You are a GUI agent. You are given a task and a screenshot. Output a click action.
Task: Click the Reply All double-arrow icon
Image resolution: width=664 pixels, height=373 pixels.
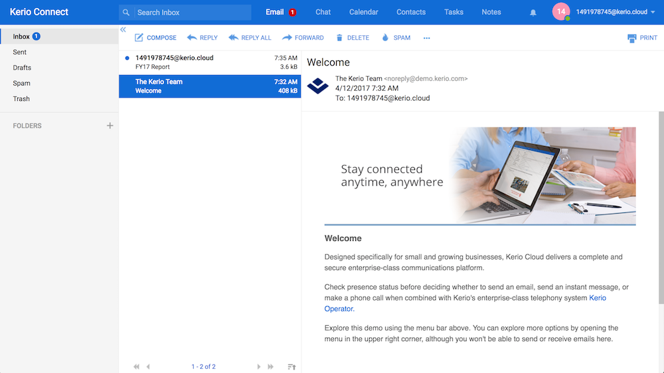(233, 38)
